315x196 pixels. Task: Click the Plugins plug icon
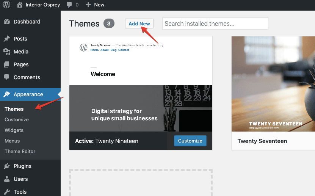click(x=7, y=166)
